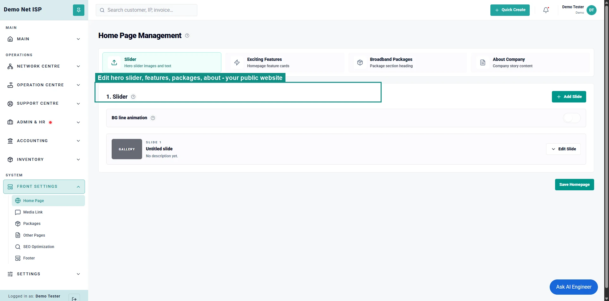This screenshot has width=609, height=301.
Task: Click the help icon beside 1. Slider heading
Action: pos(133,97)
